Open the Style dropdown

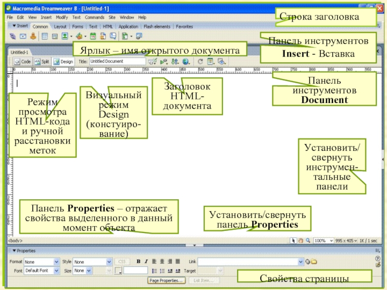click(92, 261)
